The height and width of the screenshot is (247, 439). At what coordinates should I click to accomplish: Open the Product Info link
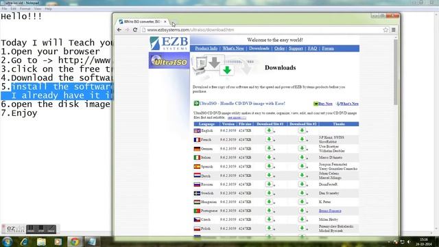(x=206, y=49)
